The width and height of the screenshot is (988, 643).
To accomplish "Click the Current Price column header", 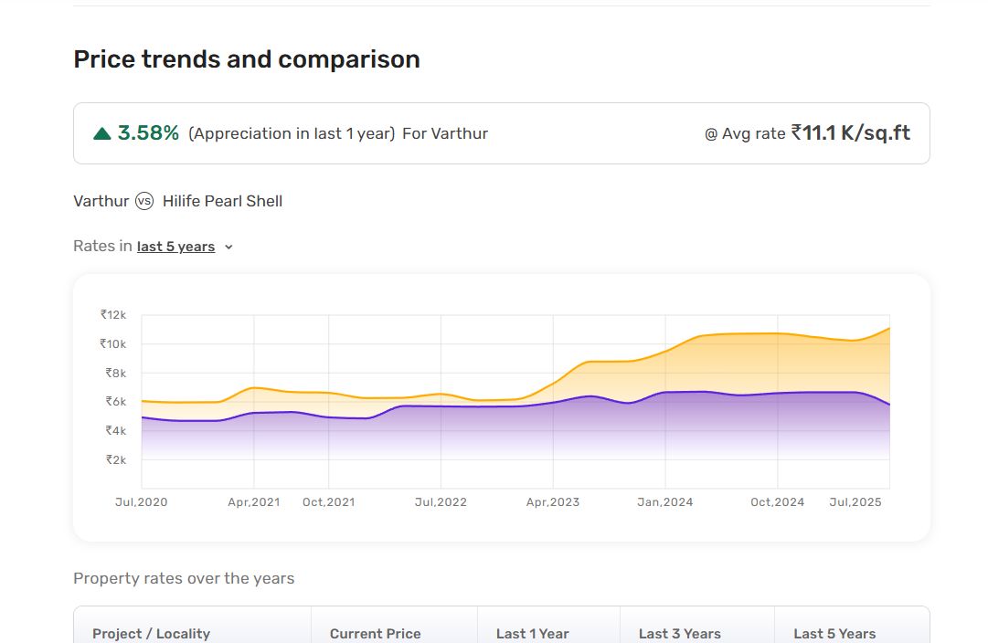I will point(375,634).
